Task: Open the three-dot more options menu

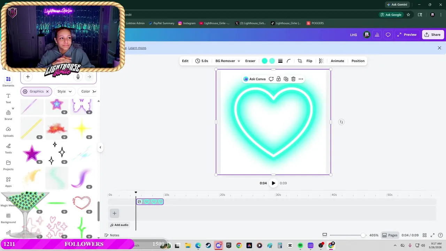Action: pyautogui.click(x=301, y=79)
